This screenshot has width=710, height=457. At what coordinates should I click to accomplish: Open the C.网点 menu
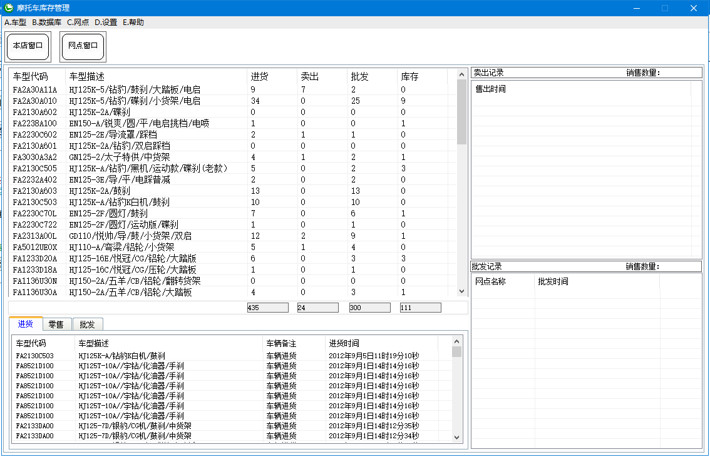pos(78,23)
